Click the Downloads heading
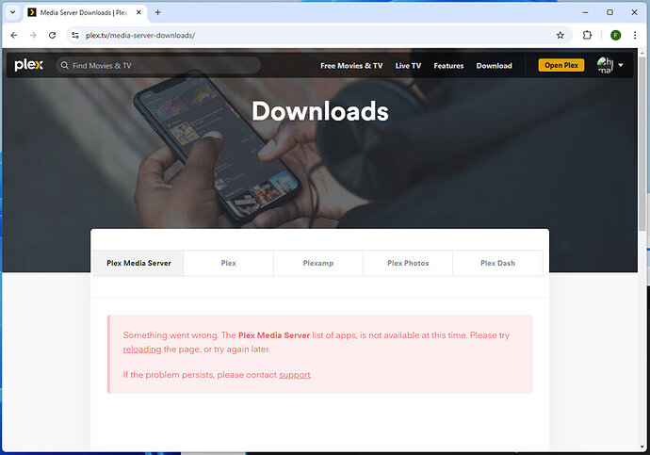 pyautogui.click(x=320, y=111)
